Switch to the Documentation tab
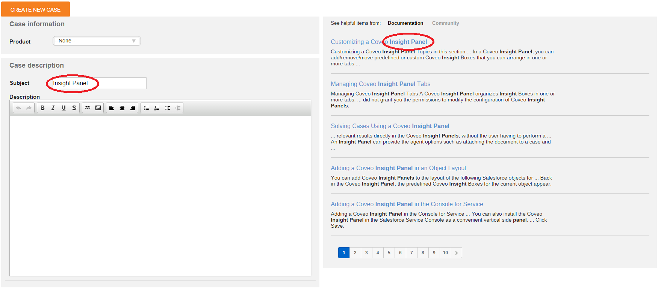Screen dimensions: 661x290 click(x=405, y=23)
